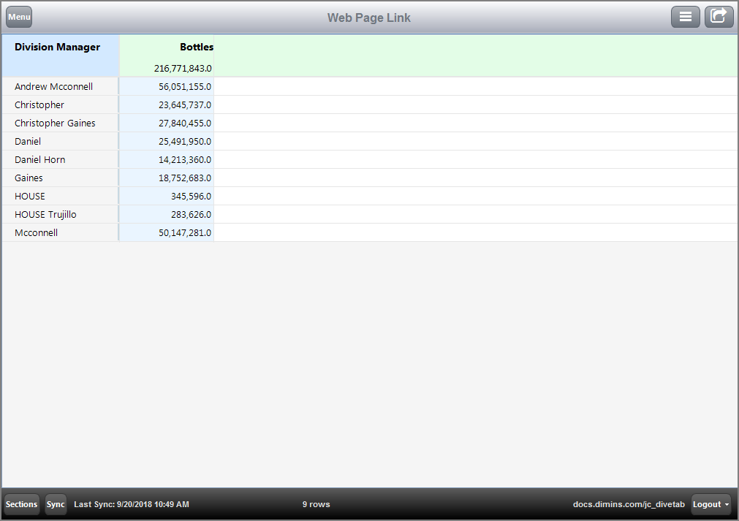
Task: Select the Gaines row
Action: click(x=29, y=178)
